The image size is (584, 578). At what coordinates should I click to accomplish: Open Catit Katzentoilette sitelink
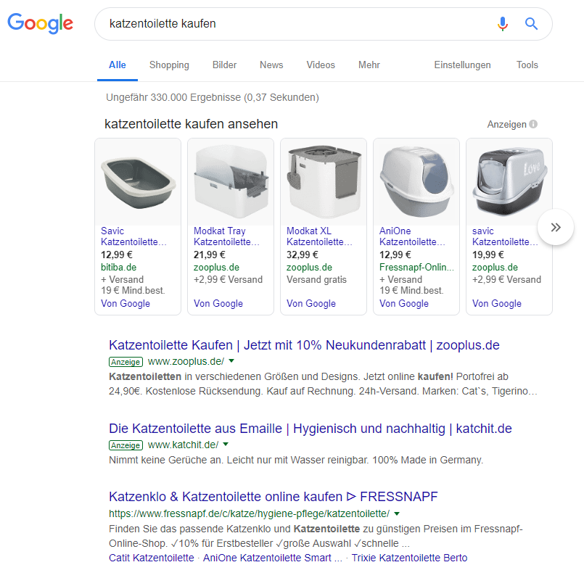coord(151,558)
